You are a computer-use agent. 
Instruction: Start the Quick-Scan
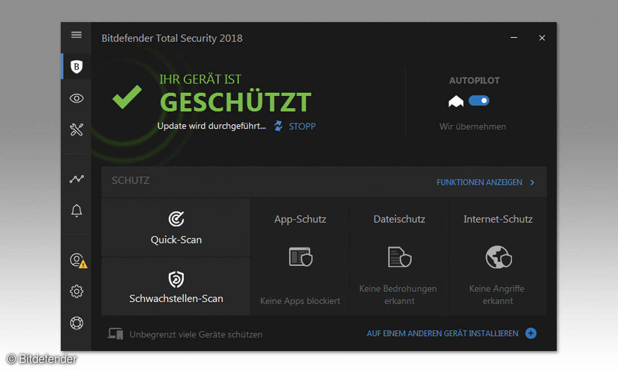tap(176, 228)
